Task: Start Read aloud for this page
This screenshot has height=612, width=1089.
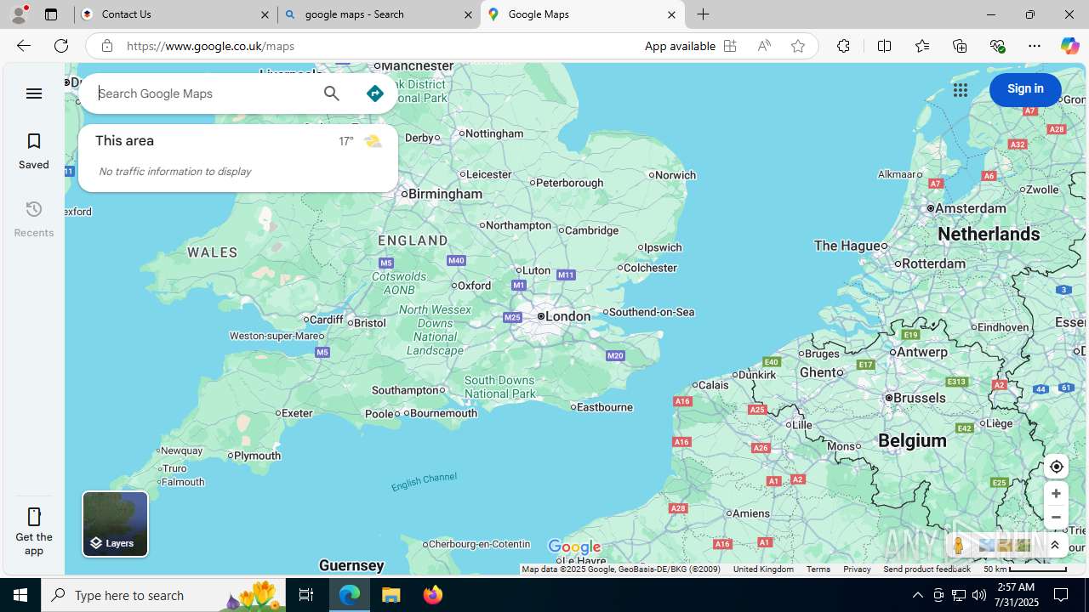Action: click(764, 46)
